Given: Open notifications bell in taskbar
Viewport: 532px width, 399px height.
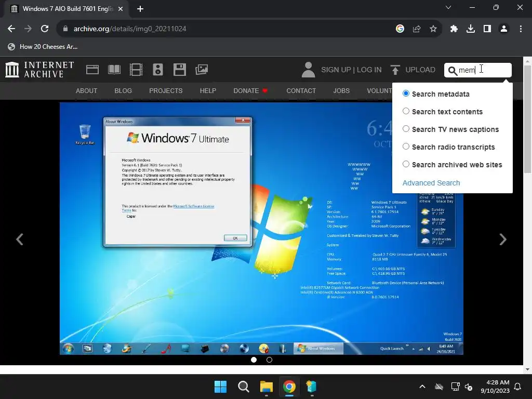Looking at the screenshot, I should (x=518, y=387).
